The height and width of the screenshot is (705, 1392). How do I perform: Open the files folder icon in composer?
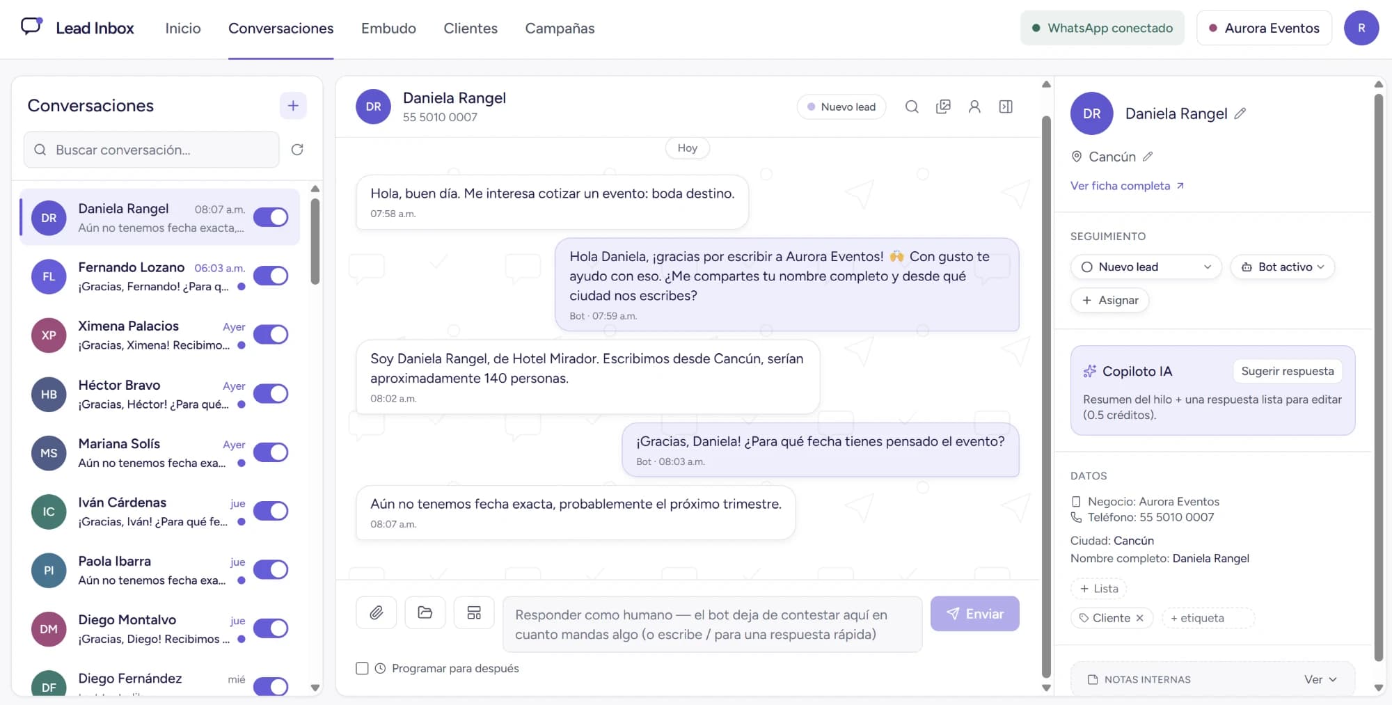pyautogui.click(x=425, y=612)
